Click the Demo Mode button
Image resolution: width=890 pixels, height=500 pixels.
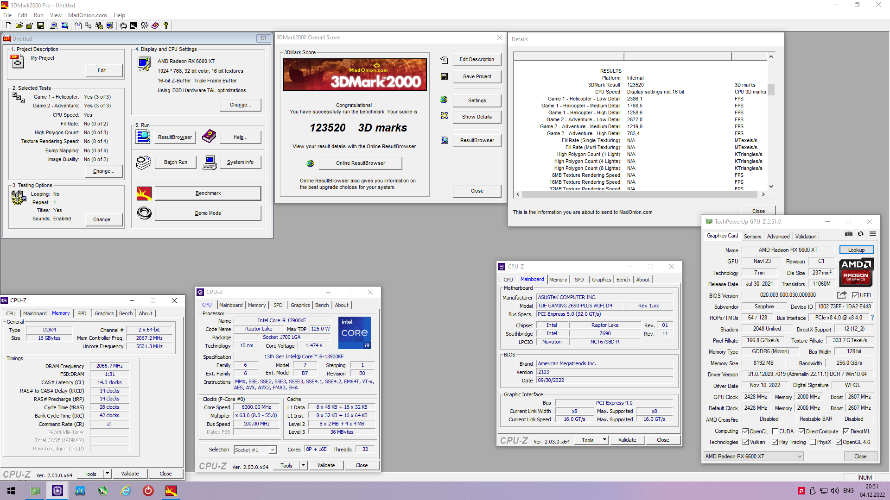[208, 213]
